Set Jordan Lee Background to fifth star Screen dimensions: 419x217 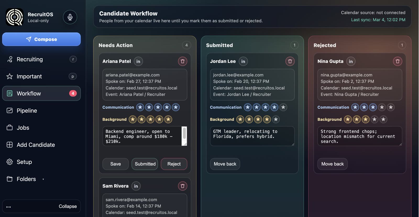click(275, 120)
